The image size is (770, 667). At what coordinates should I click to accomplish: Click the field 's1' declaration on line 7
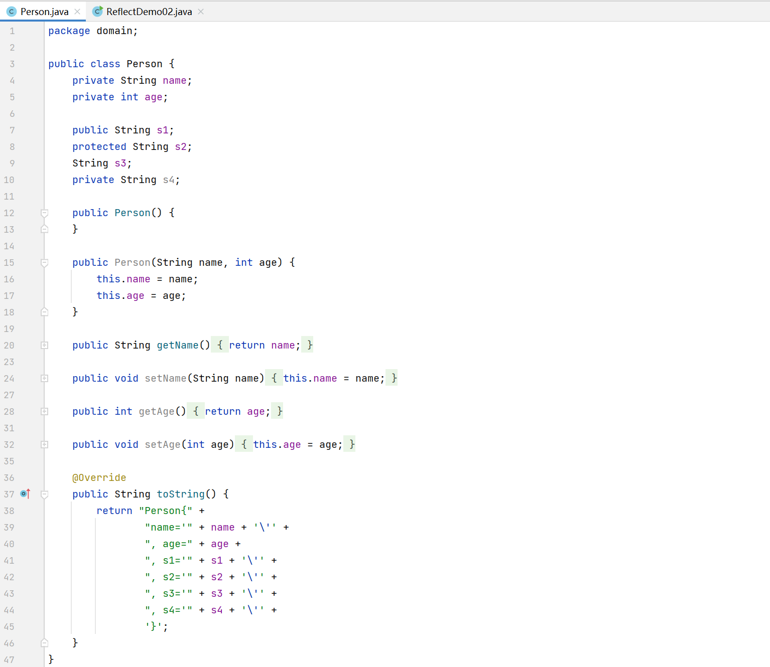coord(163,130)
